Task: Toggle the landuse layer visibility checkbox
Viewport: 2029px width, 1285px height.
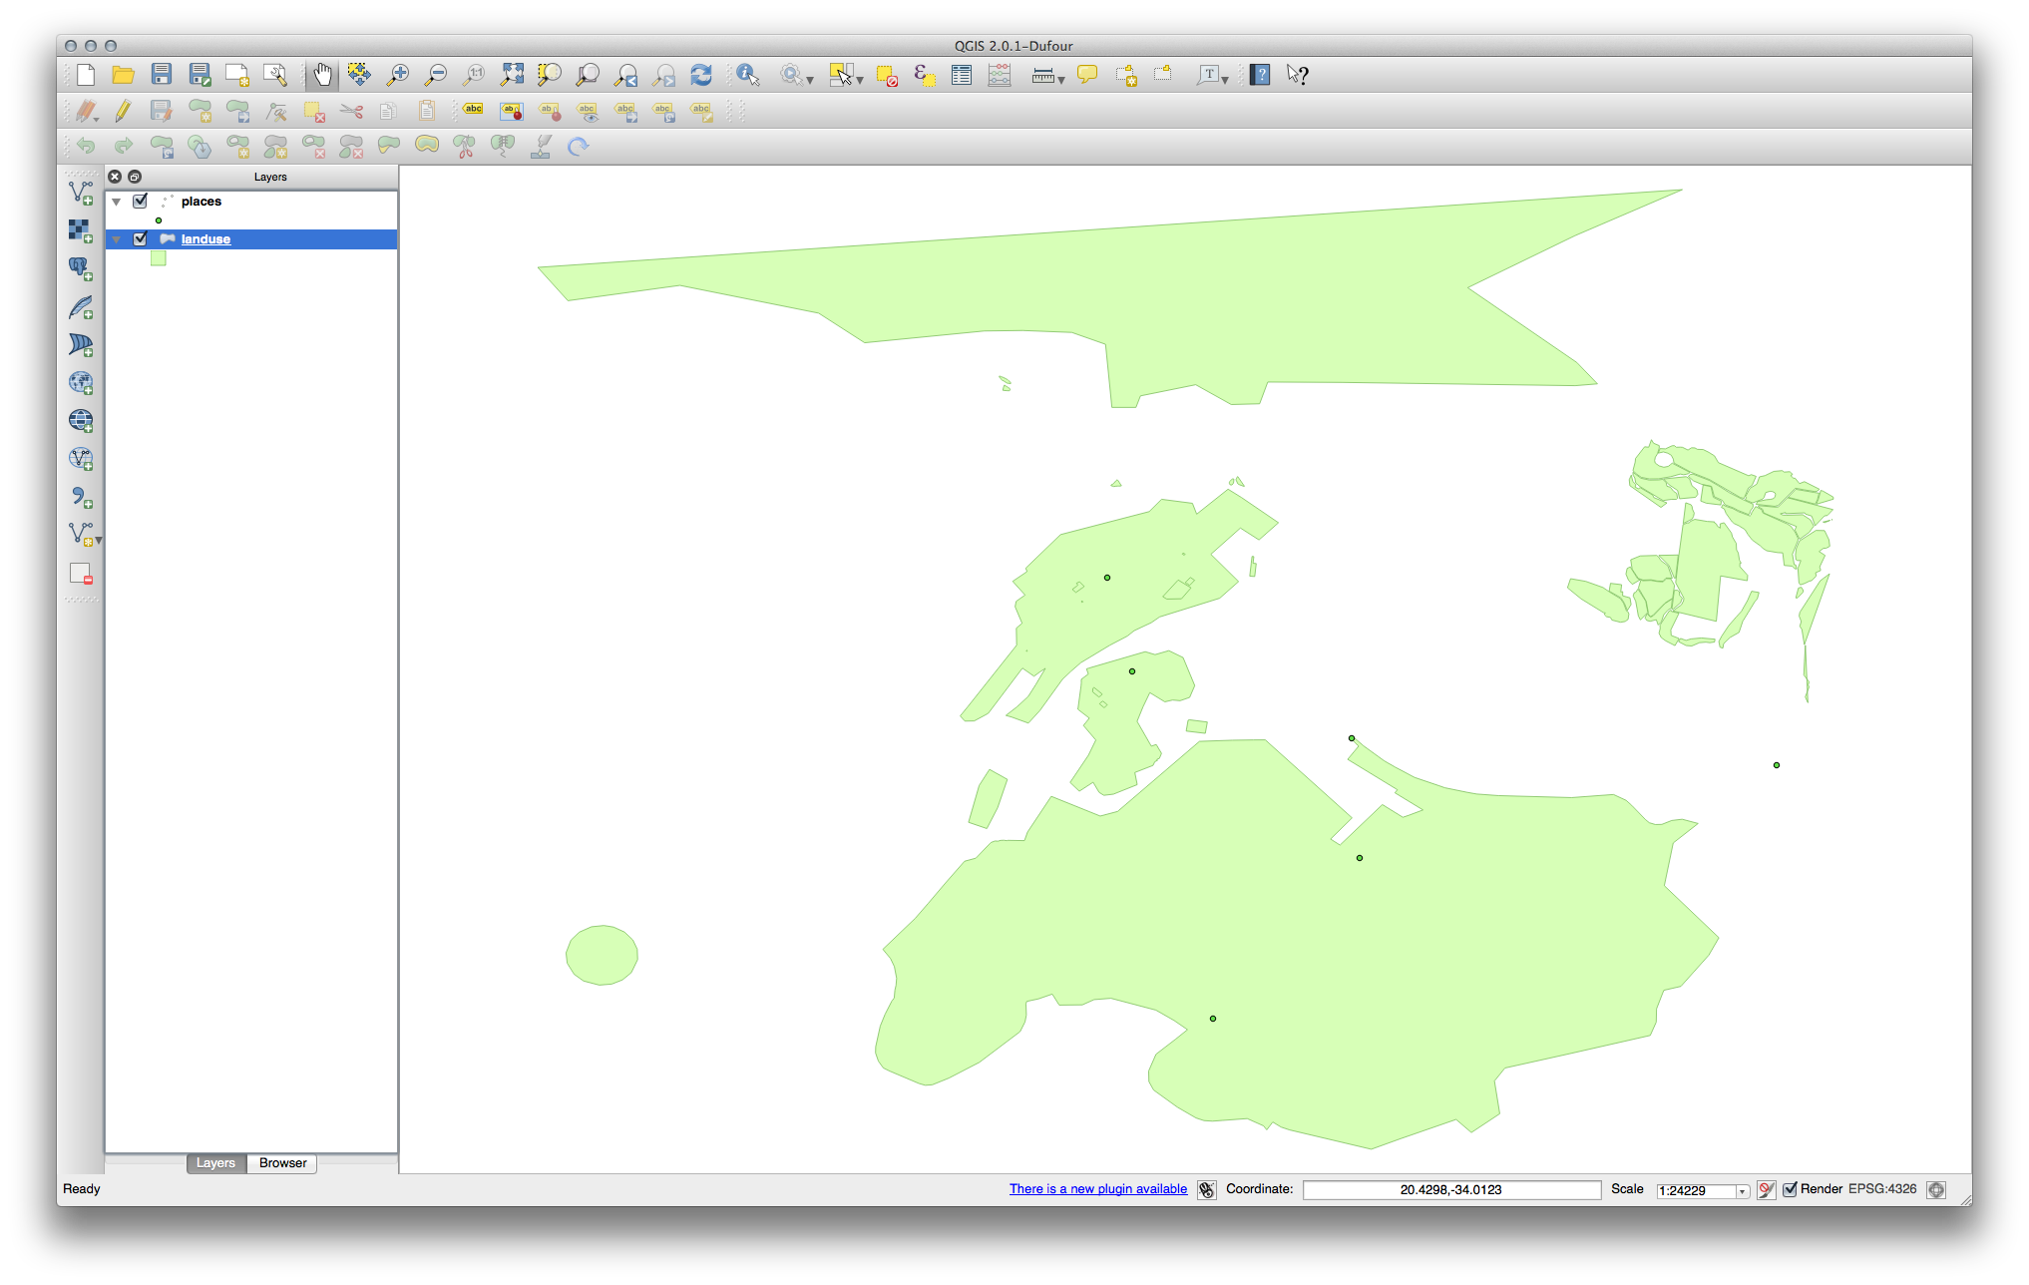Action: click(x=141, y=239)
